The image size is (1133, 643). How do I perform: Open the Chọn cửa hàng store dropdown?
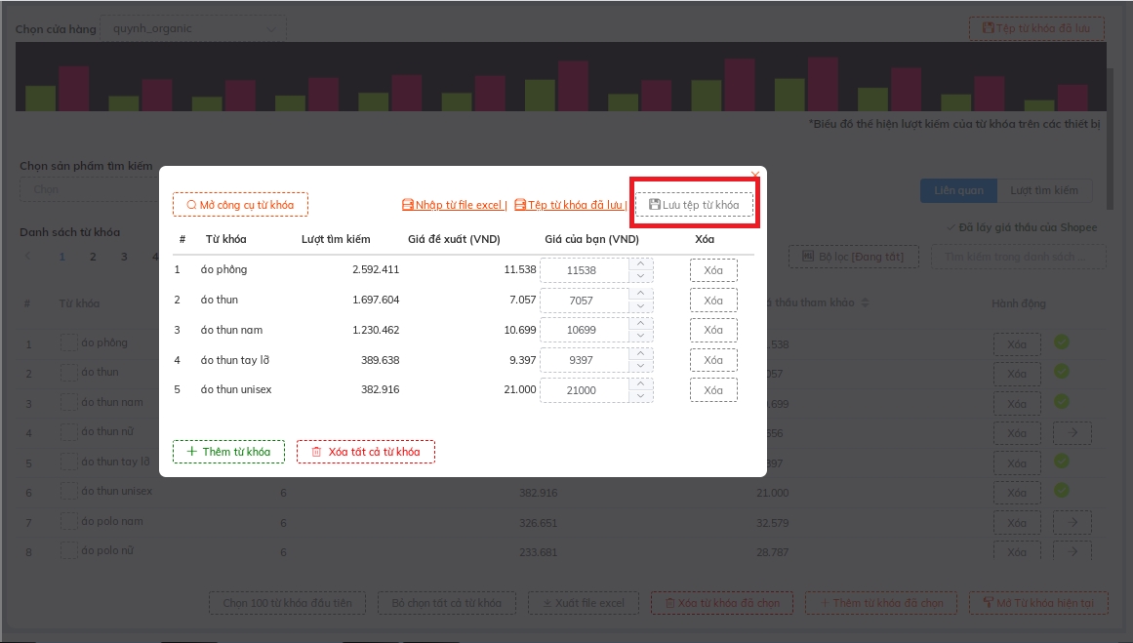[193, 29]
